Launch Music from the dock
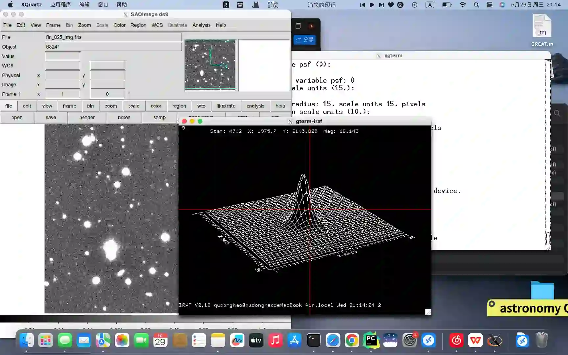 point(275,340)
